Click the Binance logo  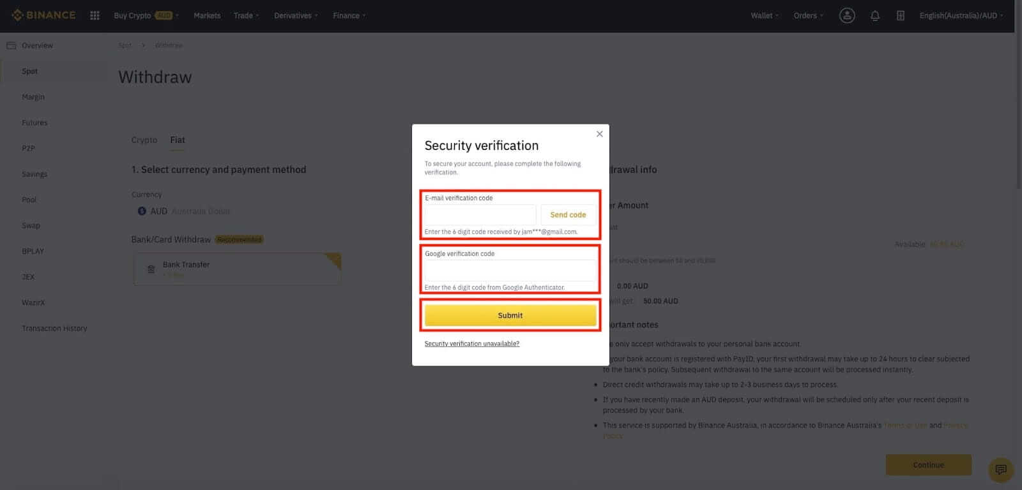coord(43,15)
